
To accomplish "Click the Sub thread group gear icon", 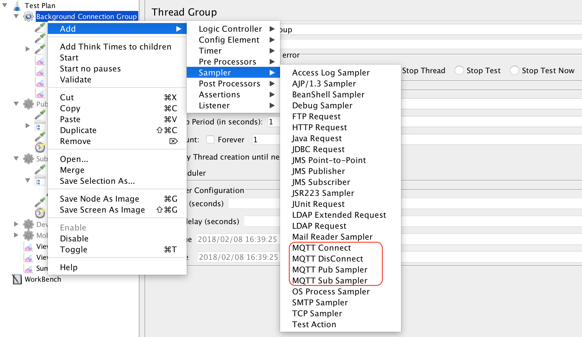I will [29, 159].
